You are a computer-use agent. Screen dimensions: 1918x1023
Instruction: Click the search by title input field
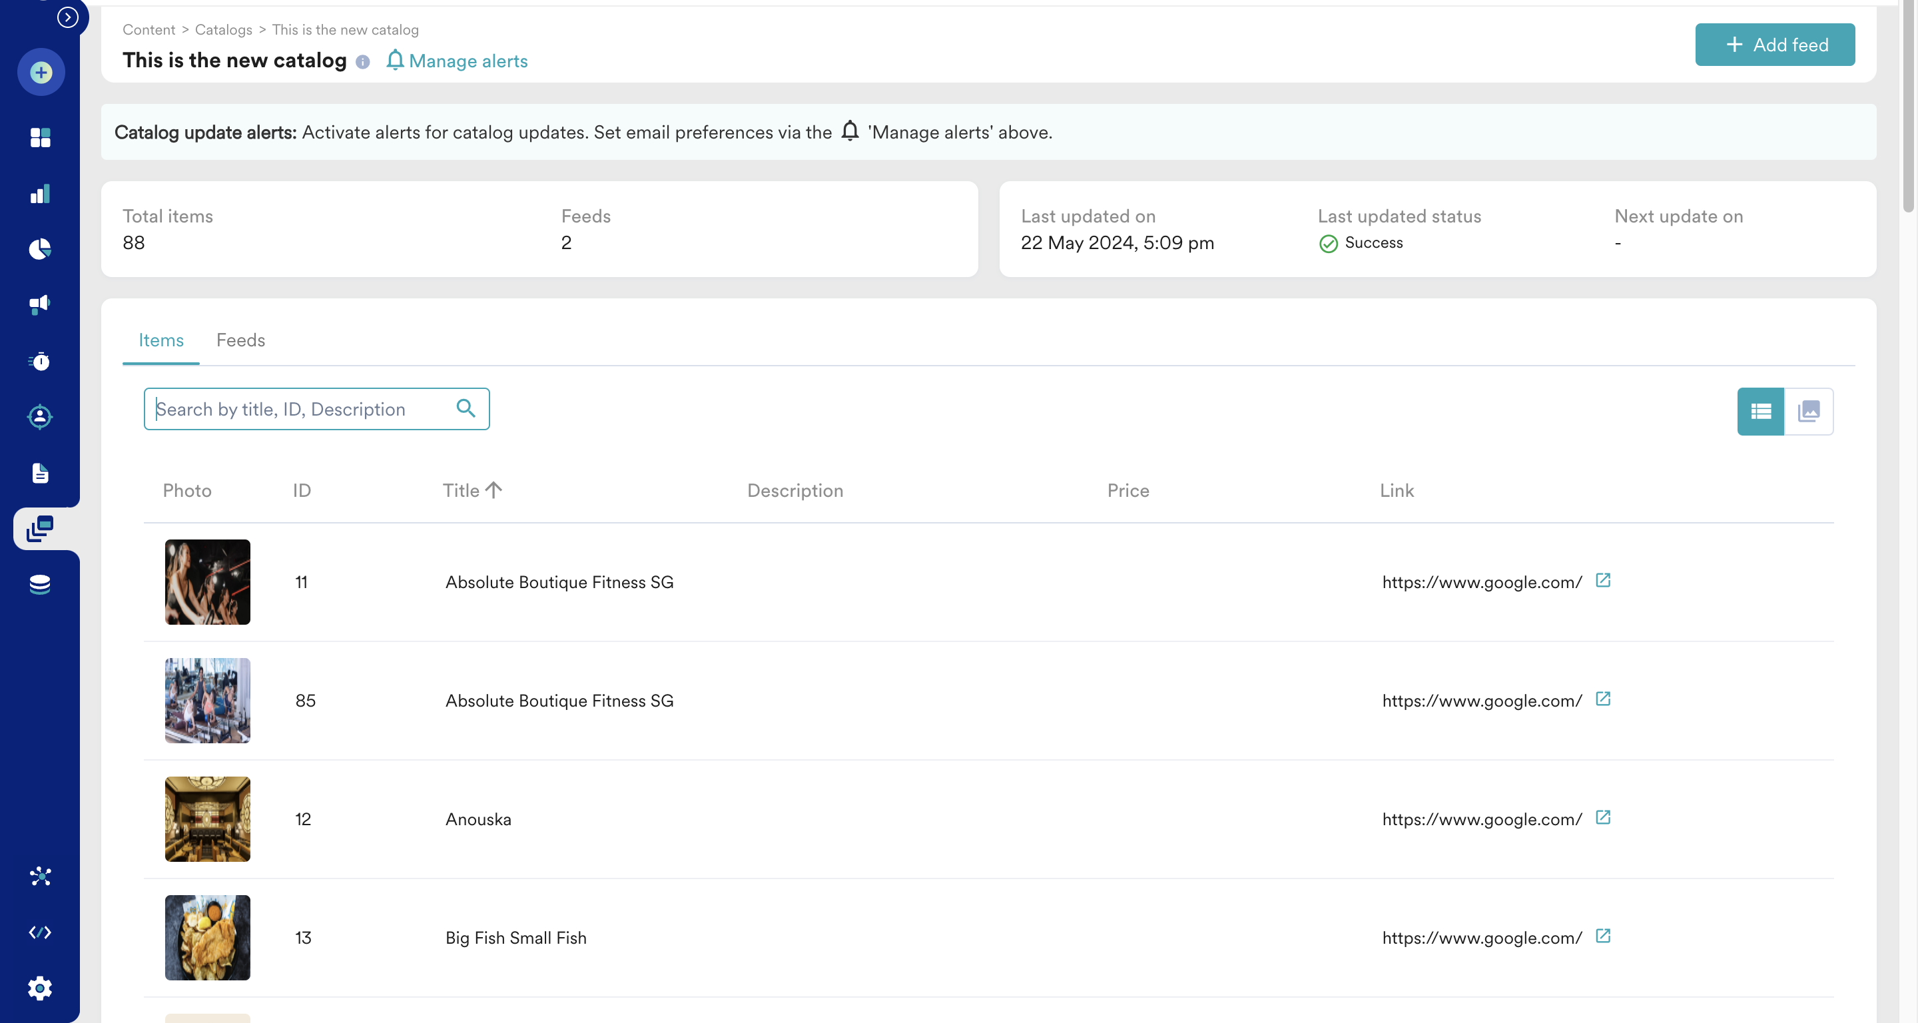click(302, 409)
